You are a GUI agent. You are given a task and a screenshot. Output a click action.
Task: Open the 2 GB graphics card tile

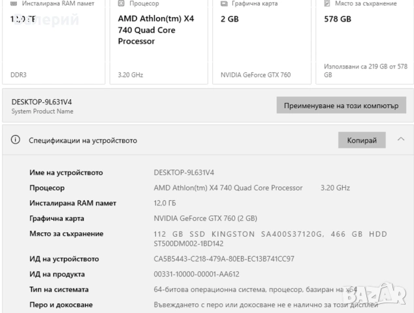click(x=262, y=42)
